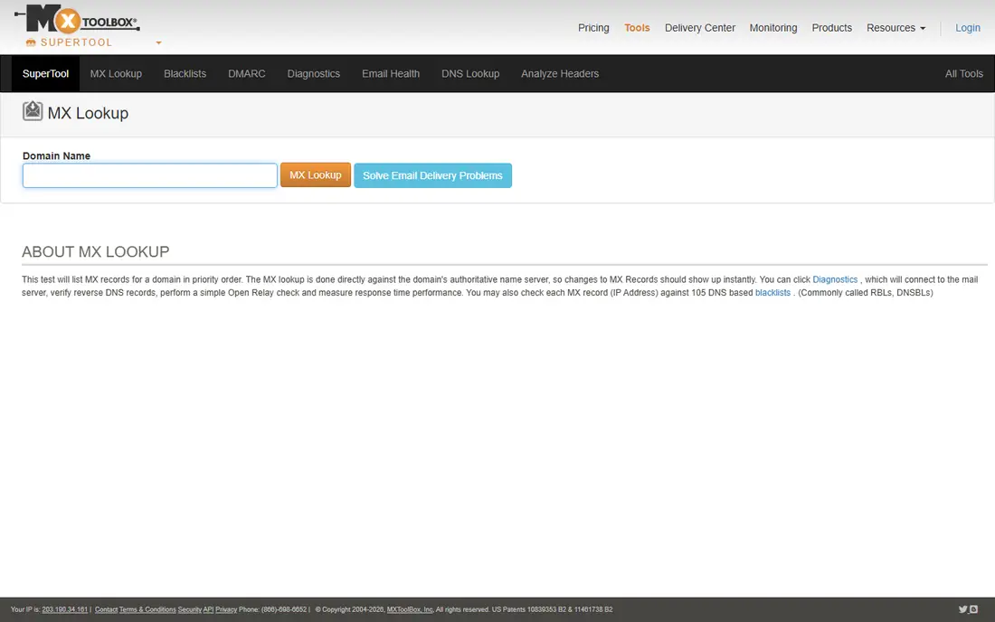Image resolution: width=995 pixels, height=622 pixels.
Task: Go to Pricing page
Action: (x=593, y=28)
